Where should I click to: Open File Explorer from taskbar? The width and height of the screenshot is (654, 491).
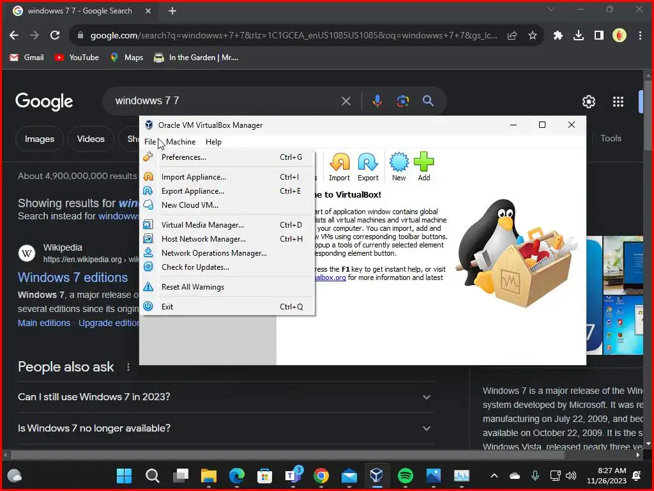tap(209, 476)
